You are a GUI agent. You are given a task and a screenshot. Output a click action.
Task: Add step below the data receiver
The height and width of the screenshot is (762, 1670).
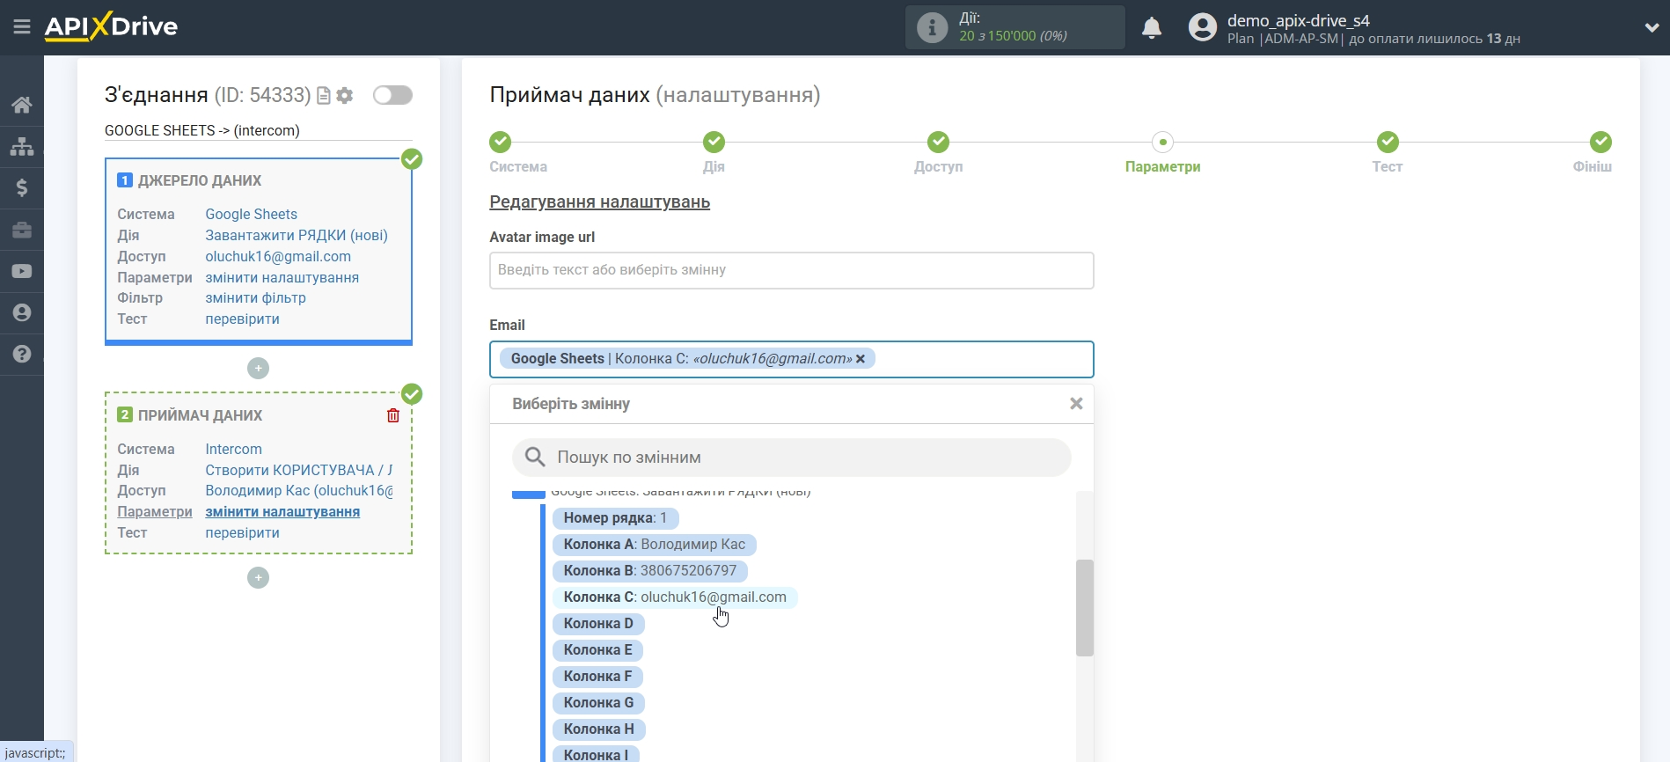tap(258, 577)
